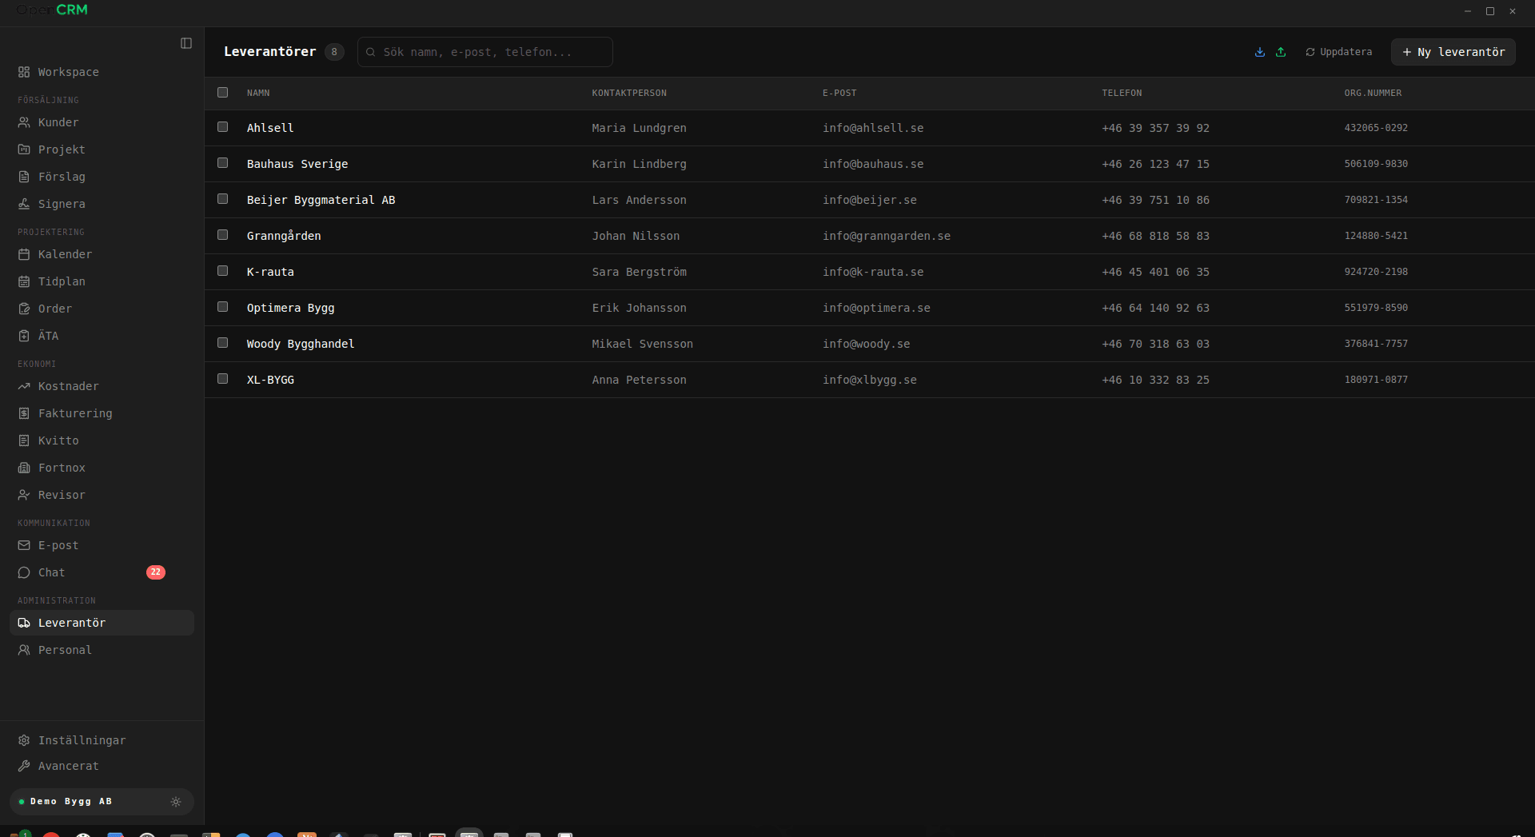Click phone number +46 39 751 10 86

point(1155,200)
